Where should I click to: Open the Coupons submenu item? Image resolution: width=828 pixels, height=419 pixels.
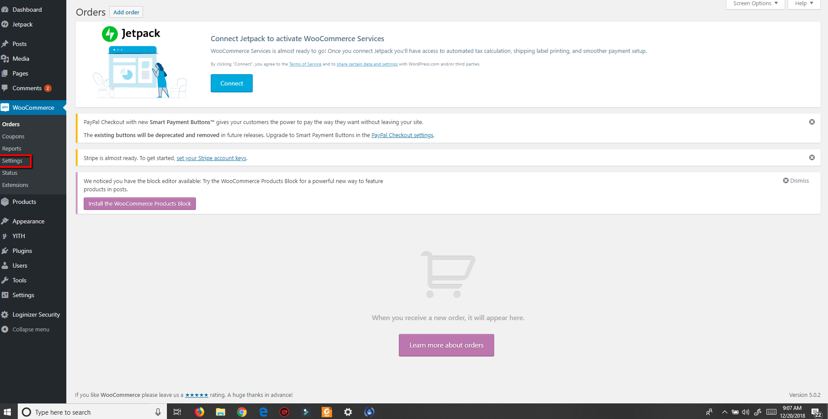click(x=13, y=136)
